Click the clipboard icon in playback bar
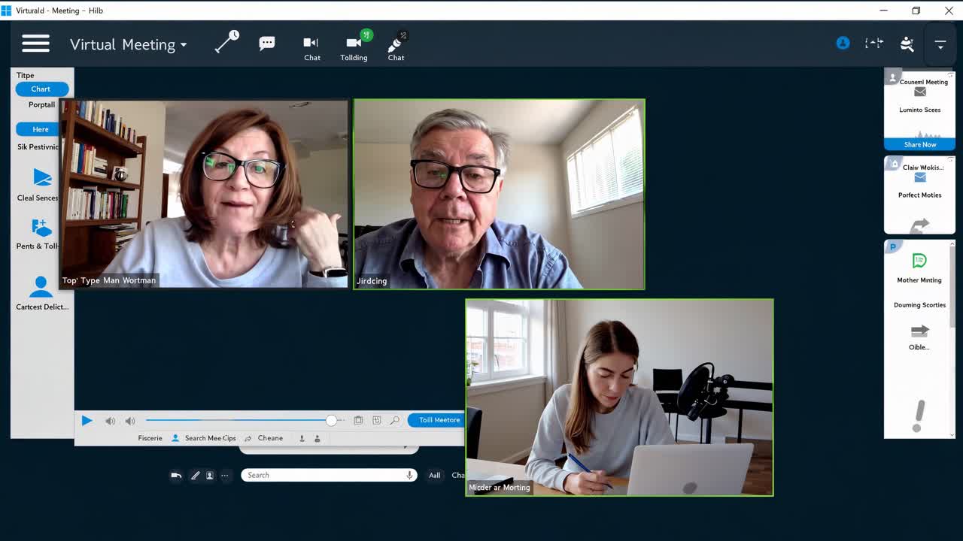Screen dimensions: 963x541 pos(358,421)
